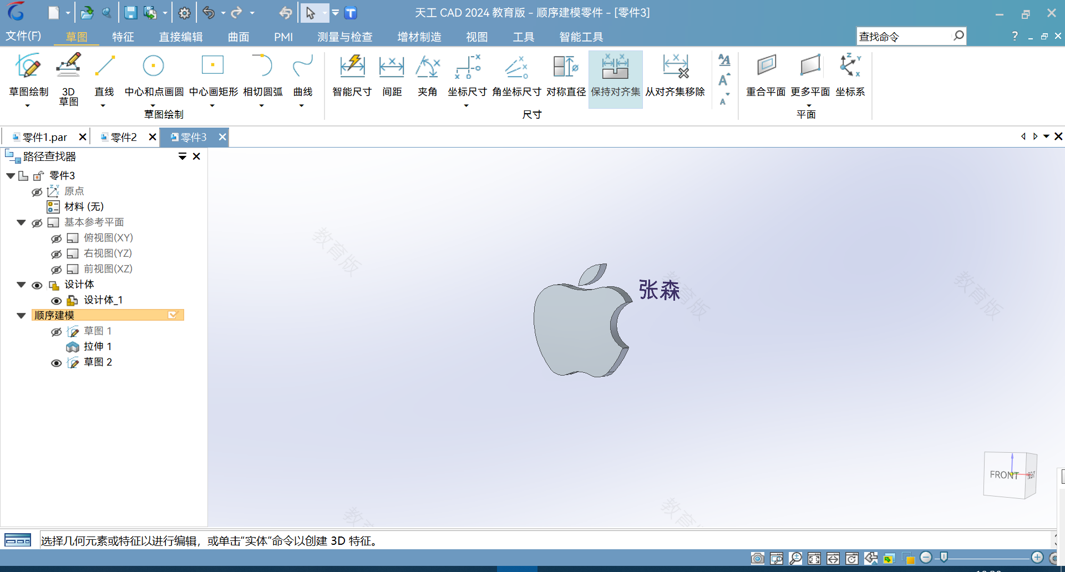The image size is (1065, 572).
Task: Click the 坐标系 coordinate system tool
Action: pyautogui.click(x=850, y=75)
